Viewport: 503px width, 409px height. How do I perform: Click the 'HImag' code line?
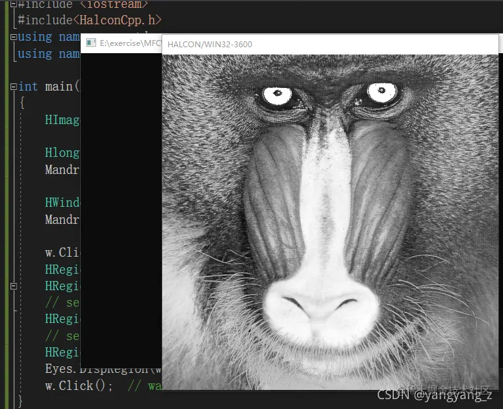pyautogui.click(x=62, y=120)
